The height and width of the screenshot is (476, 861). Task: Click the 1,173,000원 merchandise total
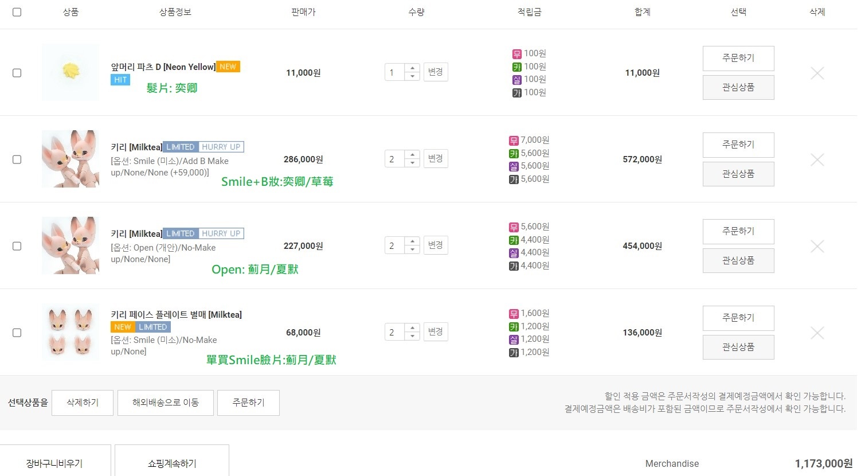pyautogui.click(x=824, y=463)
